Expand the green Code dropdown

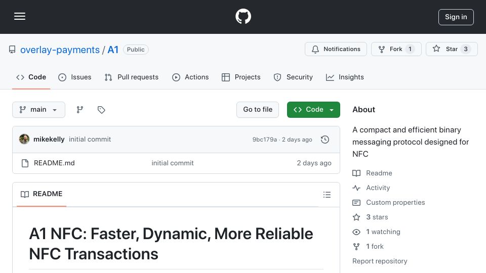click(x=313, y=110)
